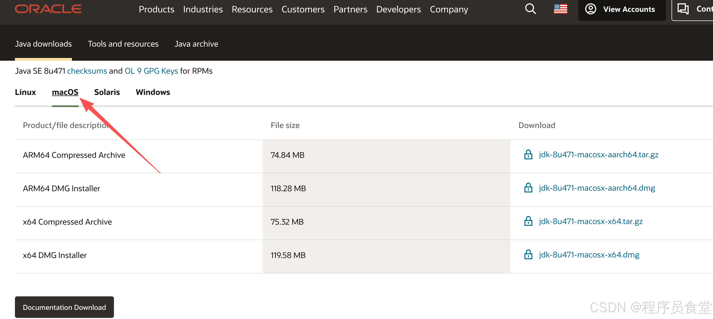Open the Java archive section
Image resolution: width=713 pixels, height=319 pixels.
196,44
